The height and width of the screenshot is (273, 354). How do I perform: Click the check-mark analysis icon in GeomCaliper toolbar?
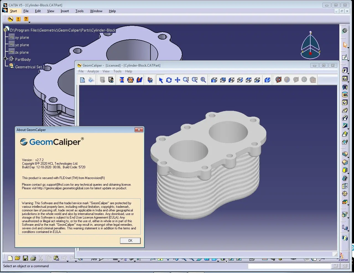pos(139,80)
